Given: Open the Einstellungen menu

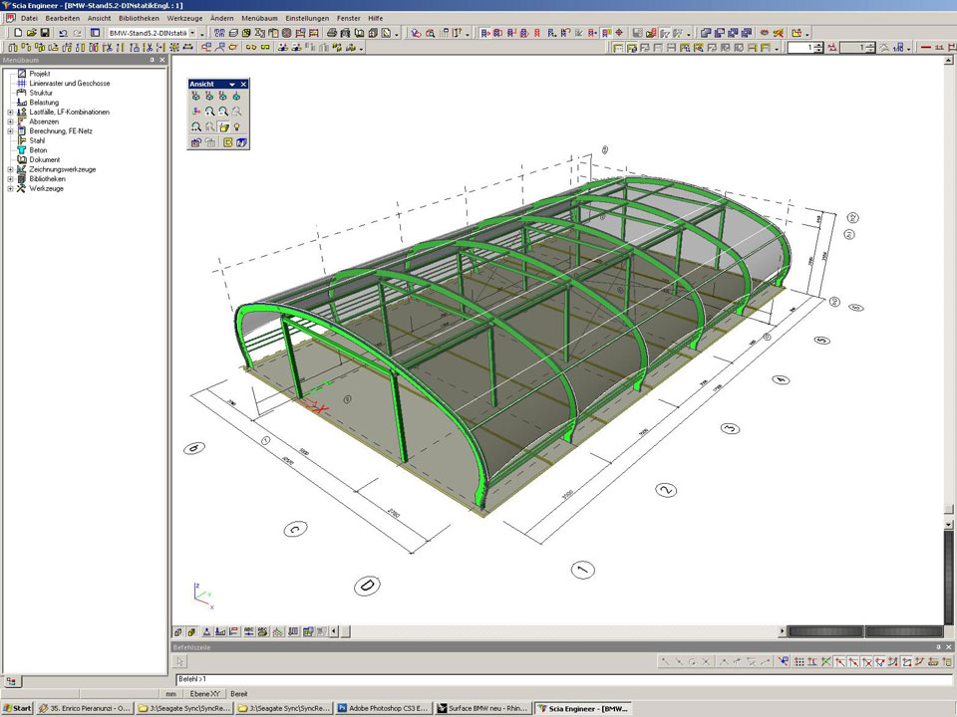Looking at the screenshot, I should point(307,18).
